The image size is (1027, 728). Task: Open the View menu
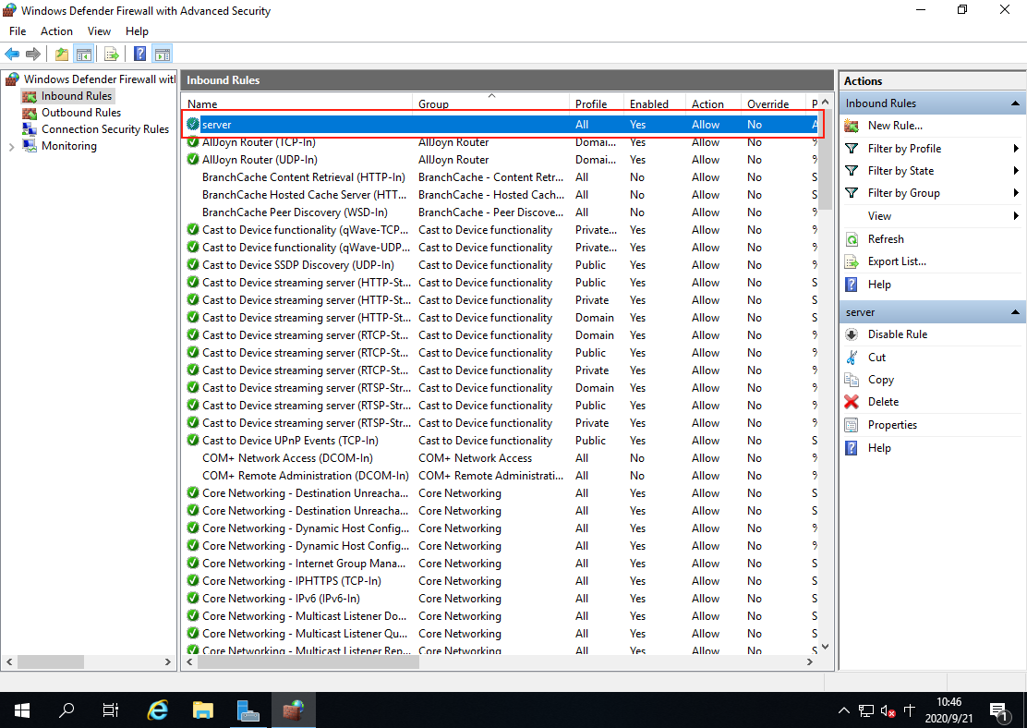(99, 30)
